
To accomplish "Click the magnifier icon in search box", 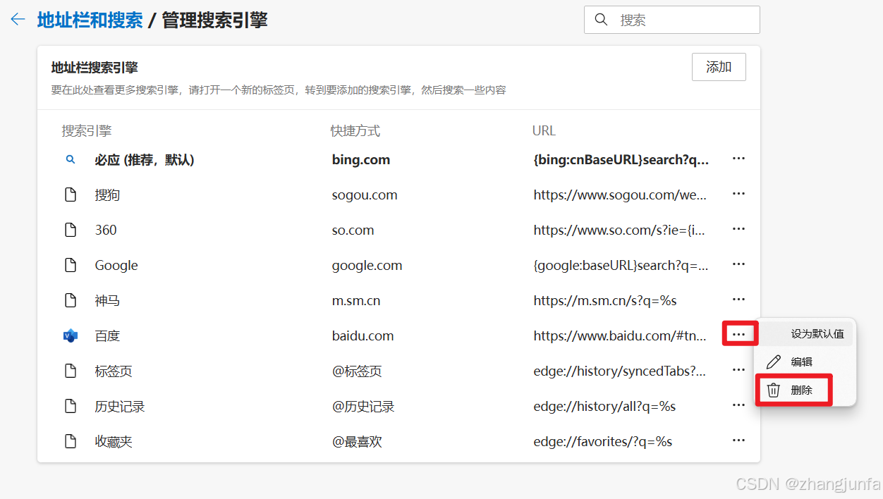I will 602,20.
